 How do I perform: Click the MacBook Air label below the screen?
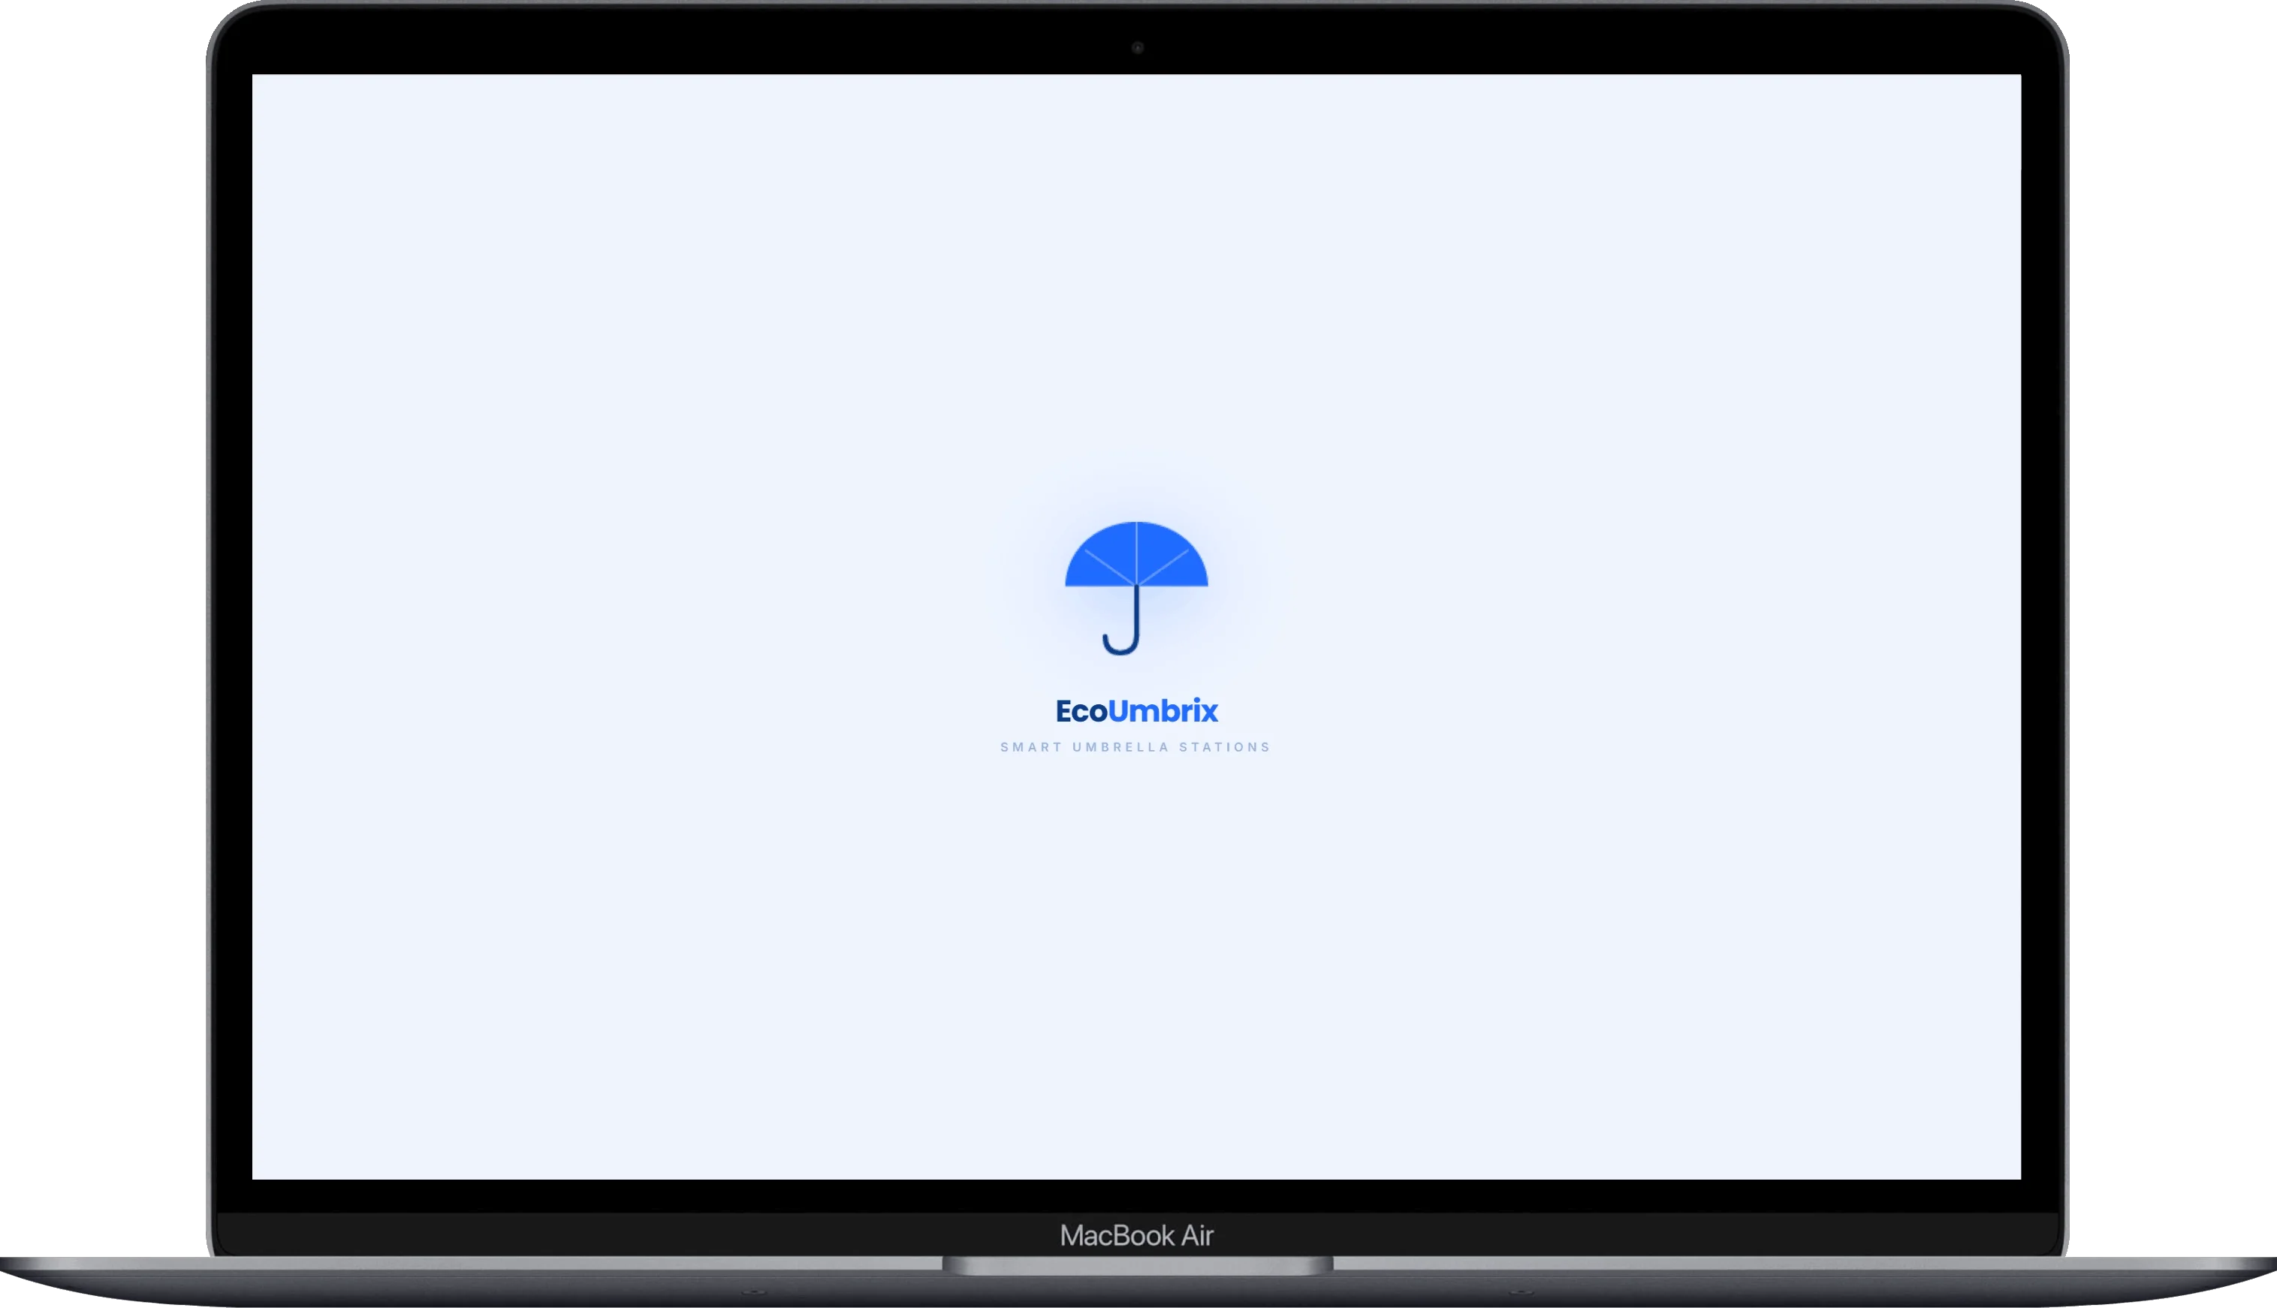[x=1135, y=1235]
